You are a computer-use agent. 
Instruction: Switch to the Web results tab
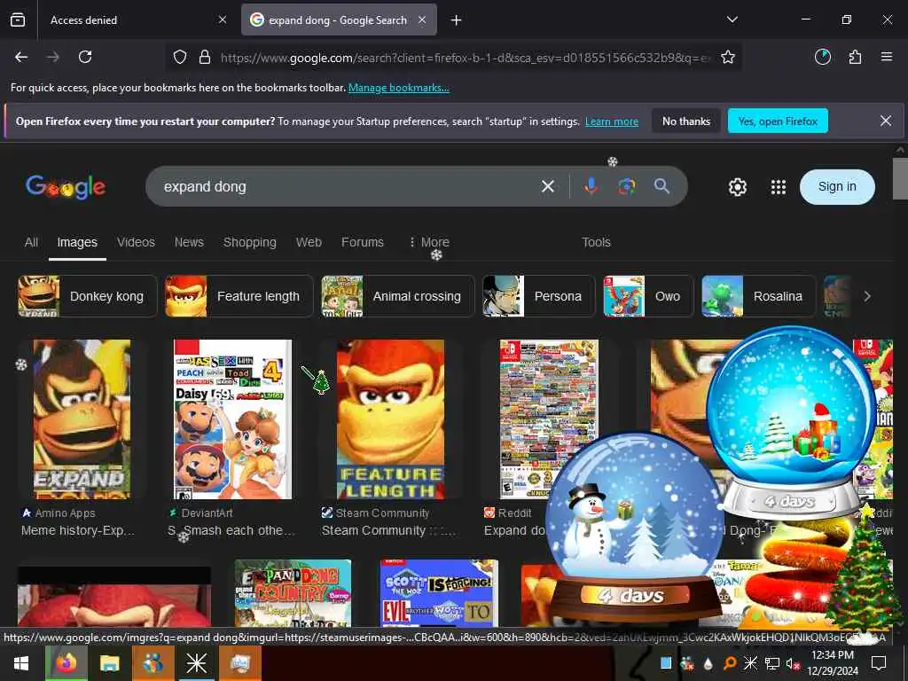(309, 242)
